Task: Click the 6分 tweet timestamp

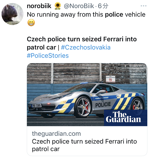Action: click(103, 6)
